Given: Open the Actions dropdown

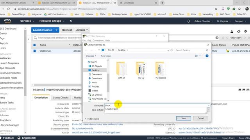Looking at the screenshot, I should (82, 30).
